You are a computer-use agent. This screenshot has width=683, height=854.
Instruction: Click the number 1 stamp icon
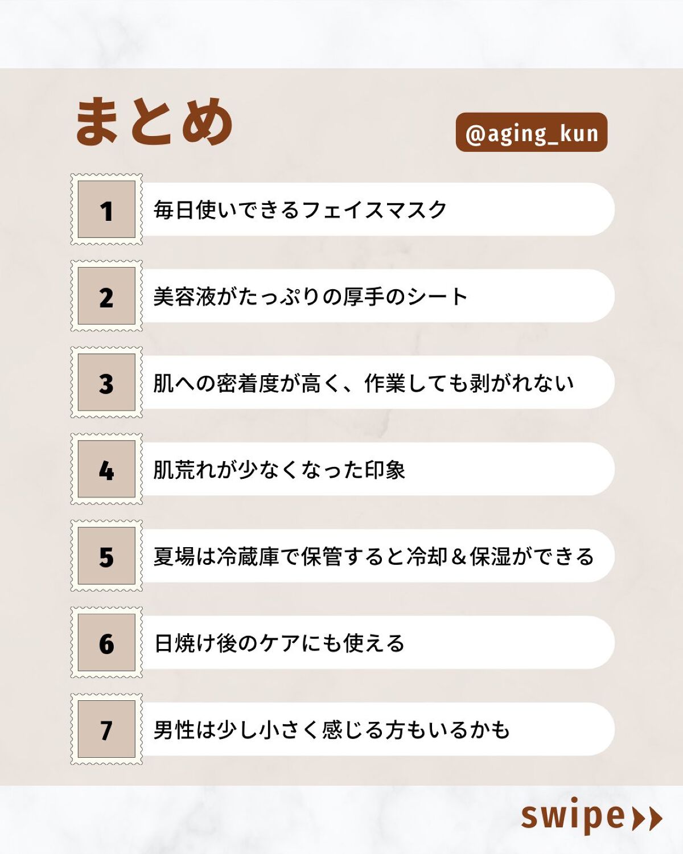coord(106,210)
